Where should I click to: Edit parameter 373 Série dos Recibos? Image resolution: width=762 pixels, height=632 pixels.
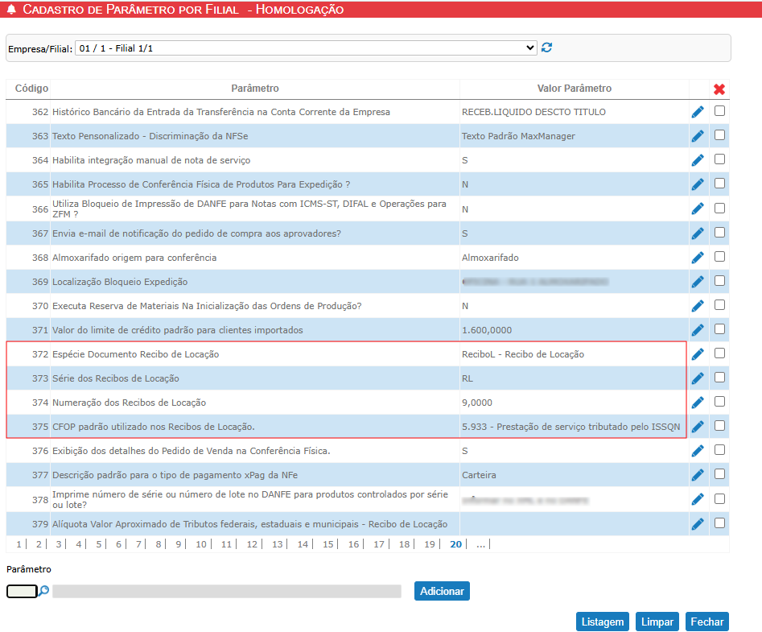tap(698, 378)
